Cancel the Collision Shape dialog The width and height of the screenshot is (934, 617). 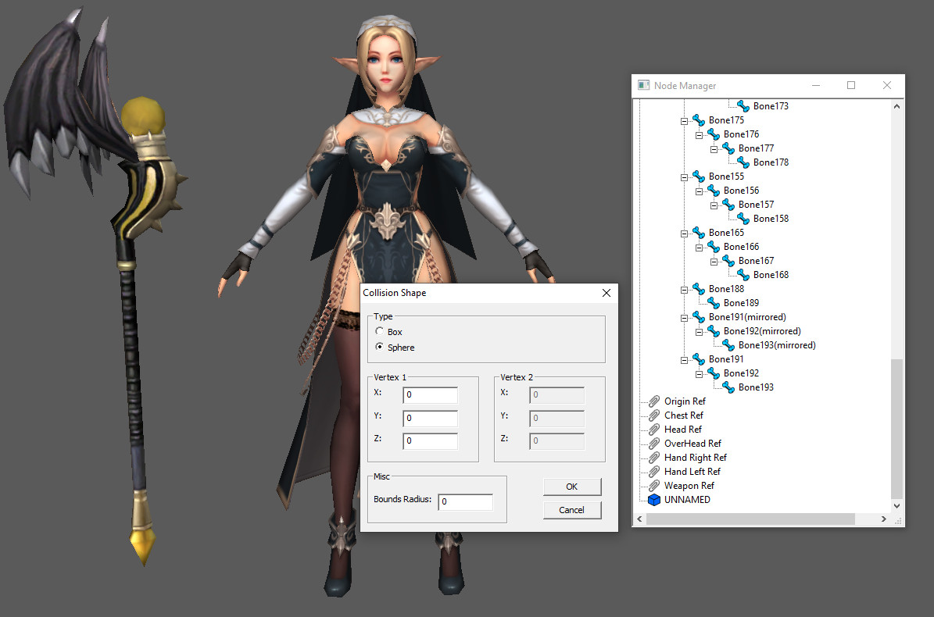click(x=572, y=510)
